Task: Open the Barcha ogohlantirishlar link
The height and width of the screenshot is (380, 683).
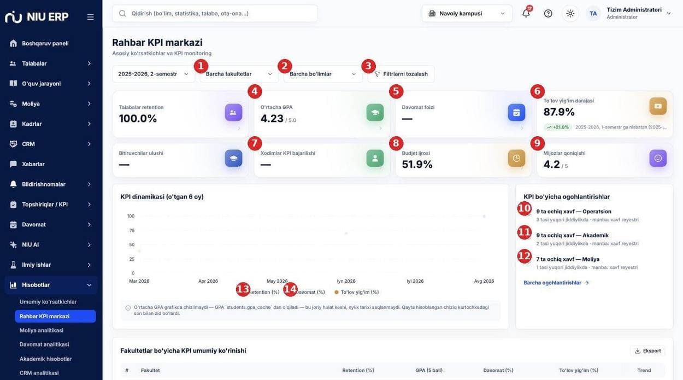Action: [x=556, y=283]
